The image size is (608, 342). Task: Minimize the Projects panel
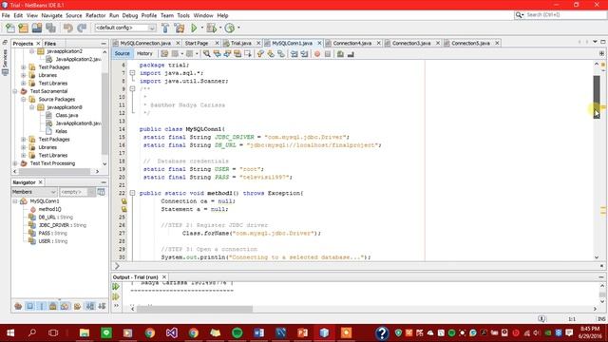[104, 44]
